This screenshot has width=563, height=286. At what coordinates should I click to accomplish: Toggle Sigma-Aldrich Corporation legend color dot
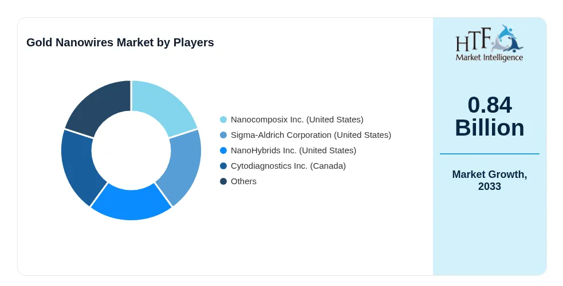click(223, 135)
